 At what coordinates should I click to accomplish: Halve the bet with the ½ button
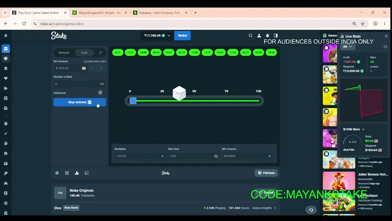[92, 68]
